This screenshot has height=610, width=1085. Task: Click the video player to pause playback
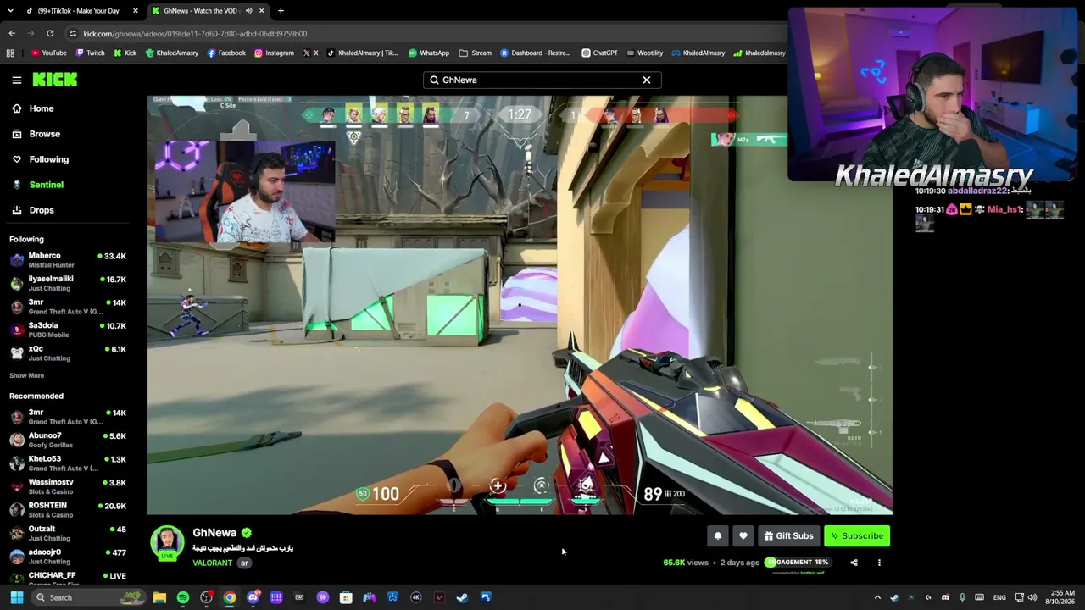click(520, 305)
